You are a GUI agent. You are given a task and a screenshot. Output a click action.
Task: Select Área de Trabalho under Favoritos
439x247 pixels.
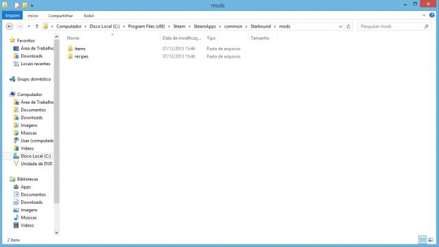tap(37, 48)
